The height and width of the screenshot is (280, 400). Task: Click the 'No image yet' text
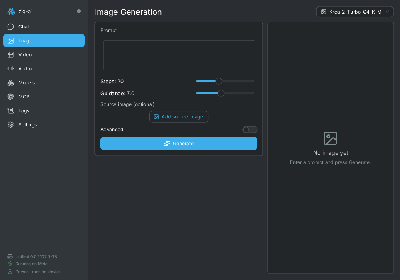[331, 153]
